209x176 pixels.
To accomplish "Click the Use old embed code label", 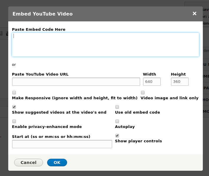I will [x=137, y=112].
